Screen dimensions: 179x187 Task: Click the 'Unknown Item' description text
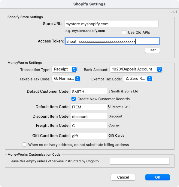coord(119,106)
